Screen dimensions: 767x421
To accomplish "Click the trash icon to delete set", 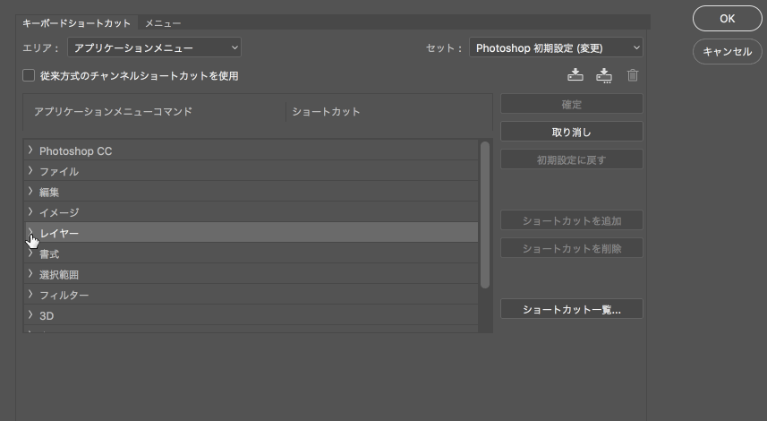I will pyautogui.click(x=633, y=76).
